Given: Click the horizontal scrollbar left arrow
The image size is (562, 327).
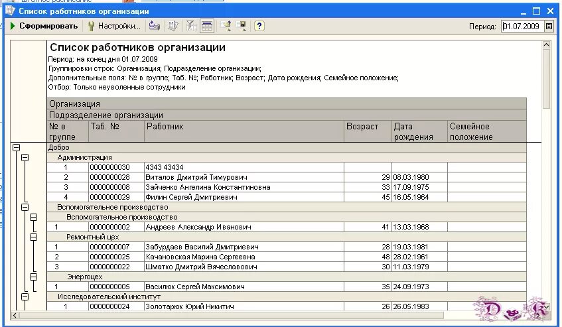Looking at the screenshot, I should pyautogui.click(x=15, y=316).
